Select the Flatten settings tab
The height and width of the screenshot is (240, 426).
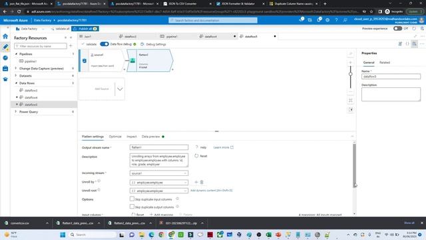93,137
